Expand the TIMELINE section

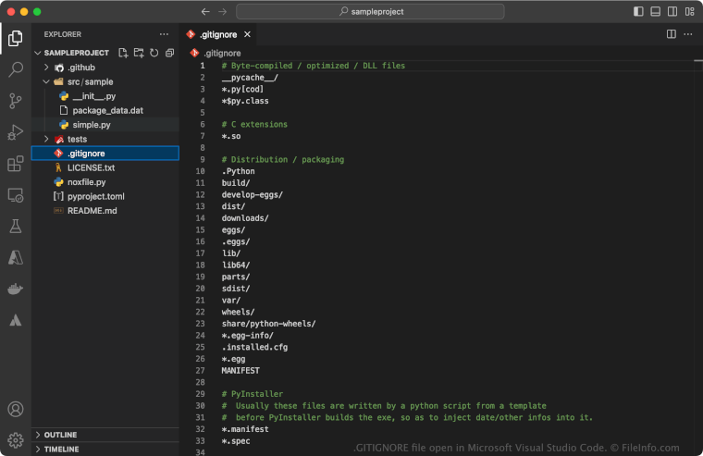[60, 450]
